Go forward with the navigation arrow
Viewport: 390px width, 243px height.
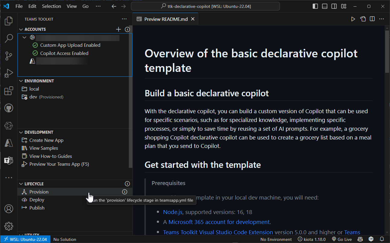click(123, 6)
